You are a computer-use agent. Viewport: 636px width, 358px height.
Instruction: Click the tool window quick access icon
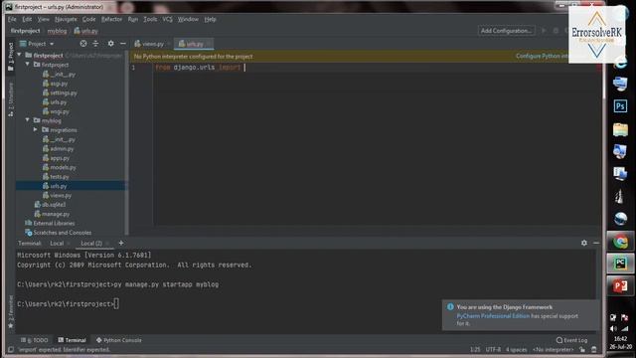11,349
